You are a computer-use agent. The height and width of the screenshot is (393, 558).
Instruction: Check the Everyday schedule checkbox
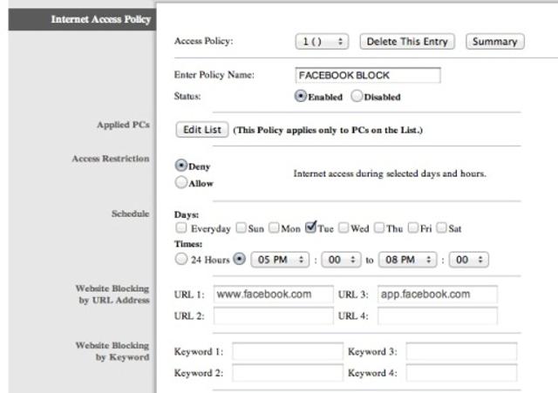[x=182, y=228]
